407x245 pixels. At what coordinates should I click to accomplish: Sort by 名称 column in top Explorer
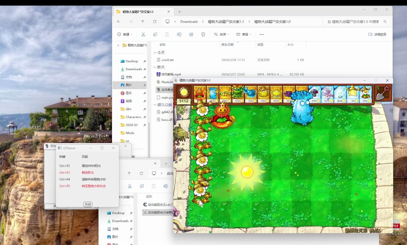pyautogui.click(x=162, y=45)
